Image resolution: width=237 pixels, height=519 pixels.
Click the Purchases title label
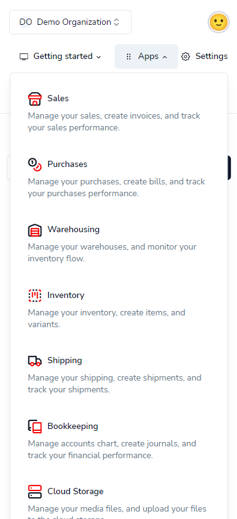coord(67,164)
